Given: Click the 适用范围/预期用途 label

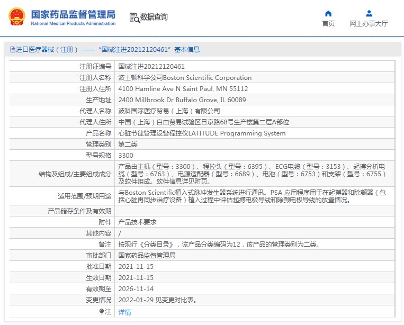Looking at the screenshot, I should point(85,196).
